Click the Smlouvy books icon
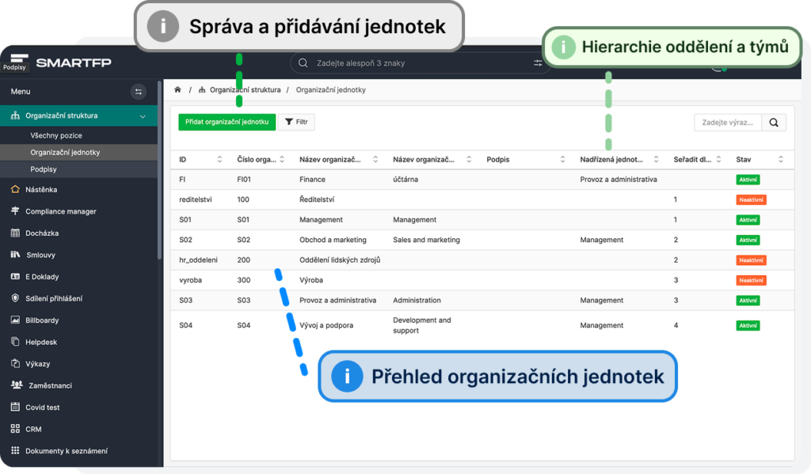 16,254
